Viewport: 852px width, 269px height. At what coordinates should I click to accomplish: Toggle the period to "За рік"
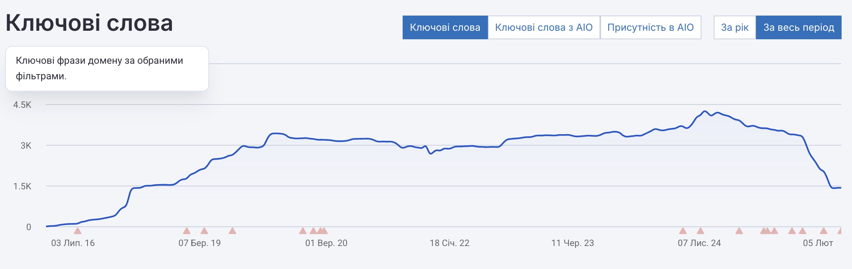click(x=734, y=27)
